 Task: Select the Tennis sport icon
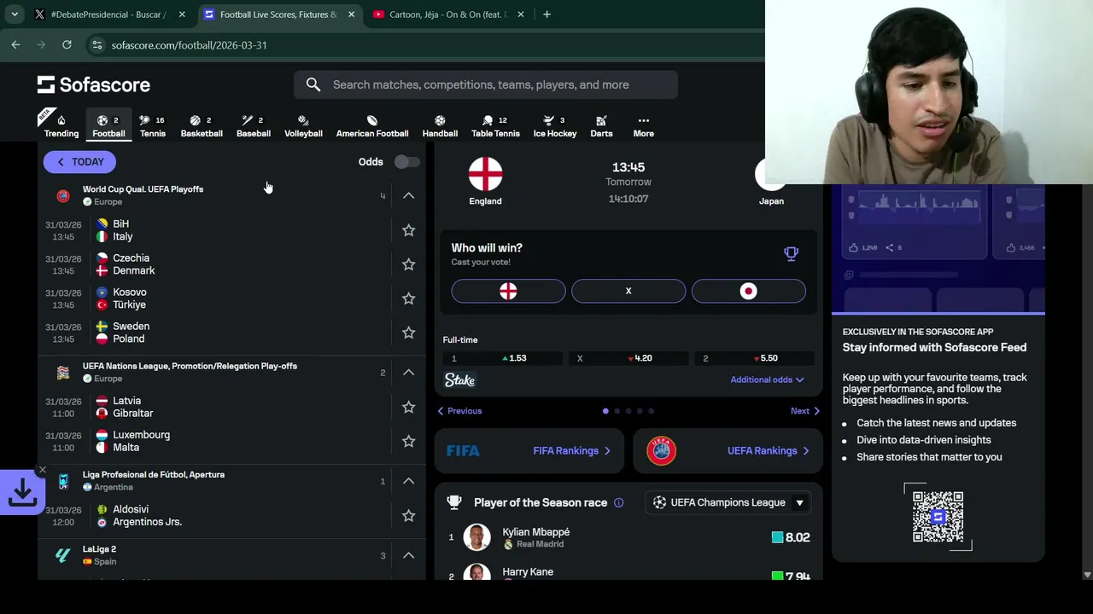tap(152, 125)
